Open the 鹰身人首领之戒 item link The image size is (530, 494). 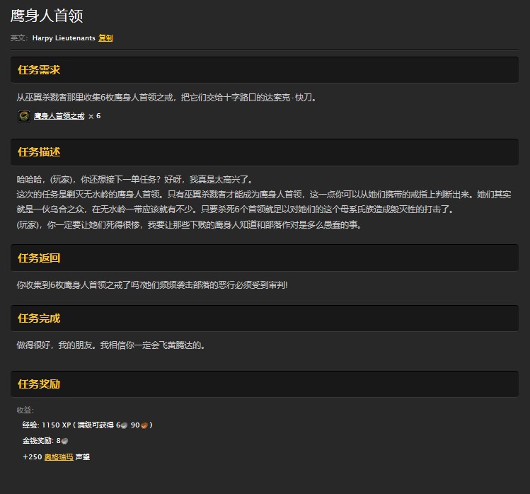[x=59, y=116]
